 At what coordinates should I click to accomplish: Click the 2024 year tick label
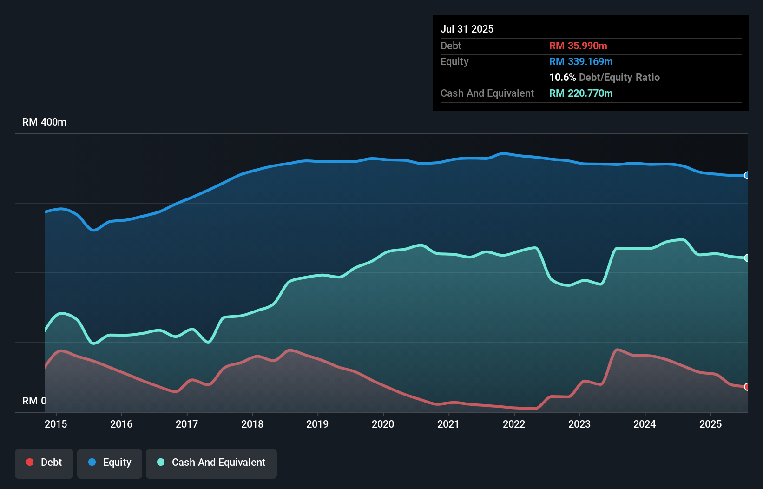[x=645, y=424]
